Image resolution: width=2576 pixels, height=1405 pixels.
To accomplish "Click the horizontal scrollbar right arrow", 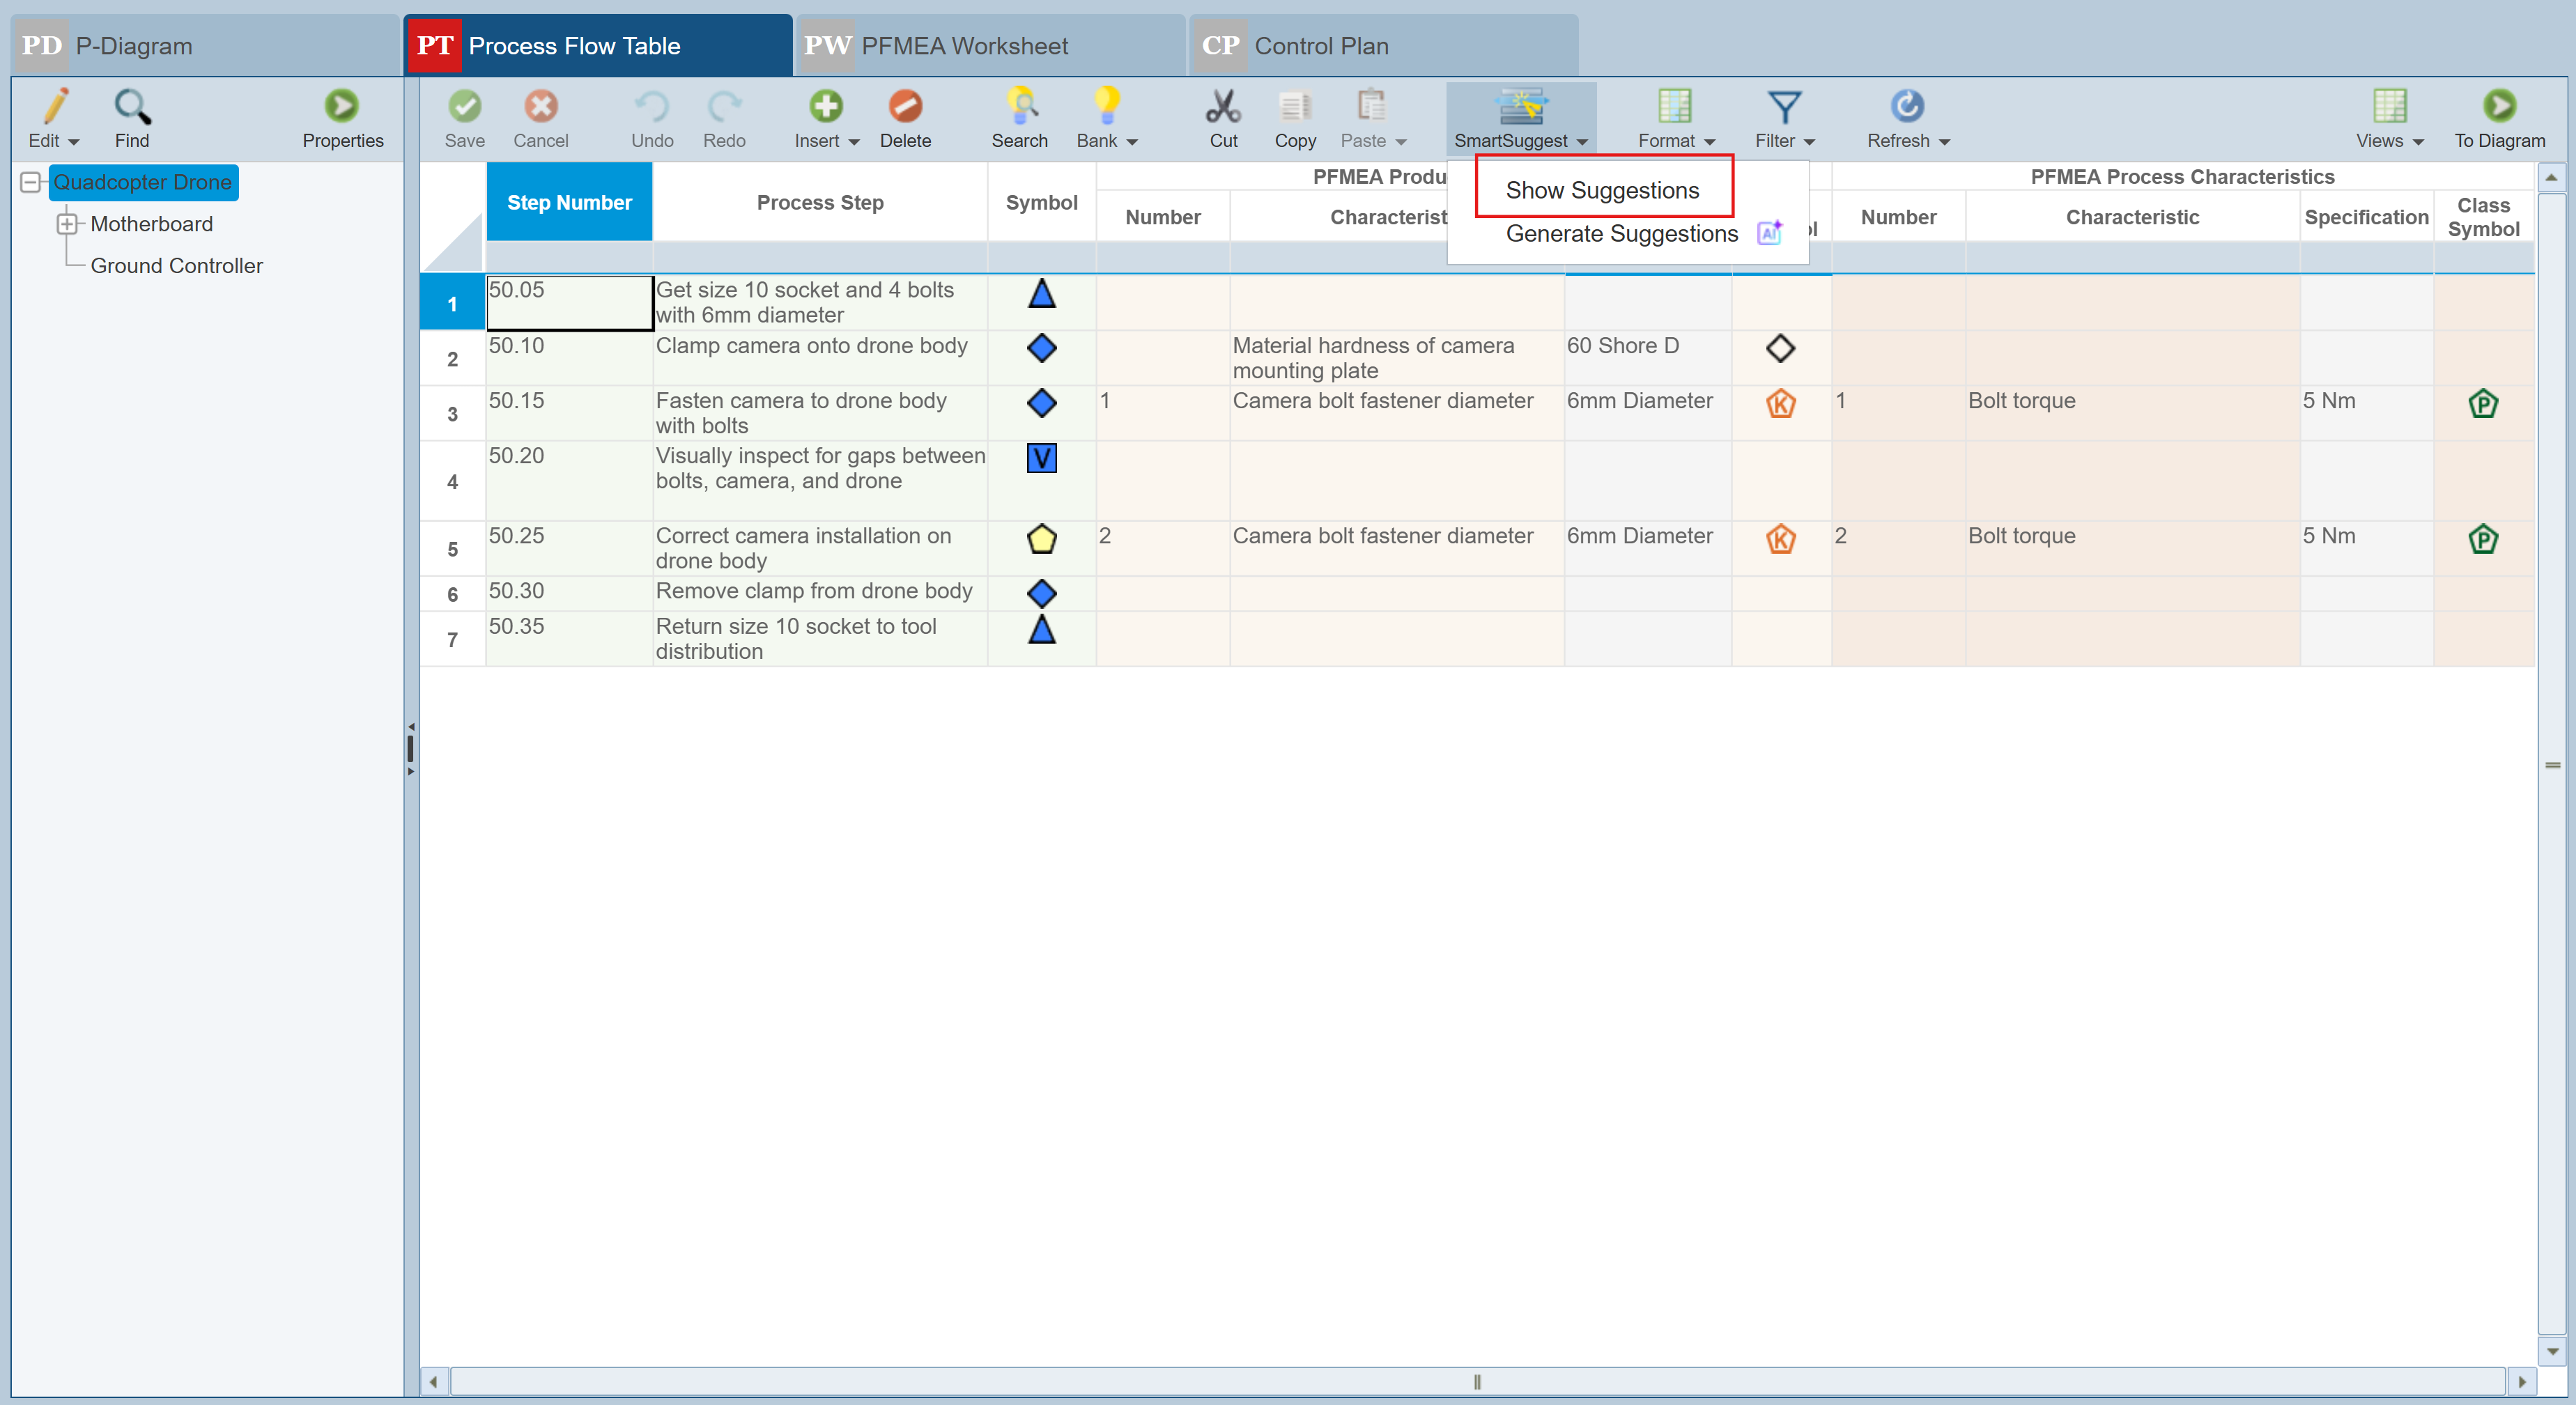I will click(x=2521, y=1381).
